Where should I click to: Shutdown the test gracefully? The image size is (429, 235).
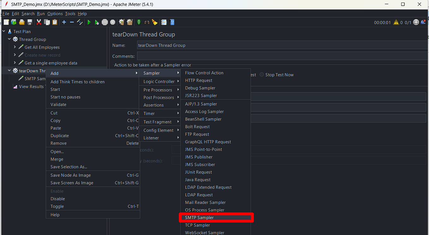[112, 22]
